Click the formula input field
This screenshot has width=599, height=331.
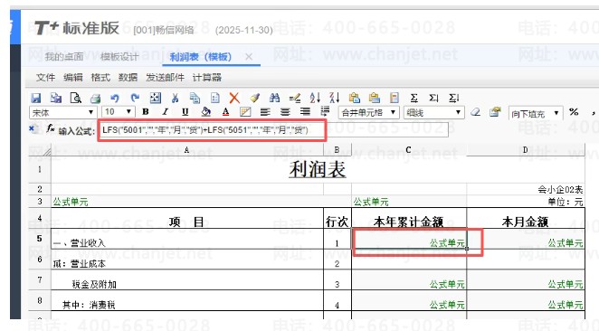pyautogui.click(x=273, y=130)
